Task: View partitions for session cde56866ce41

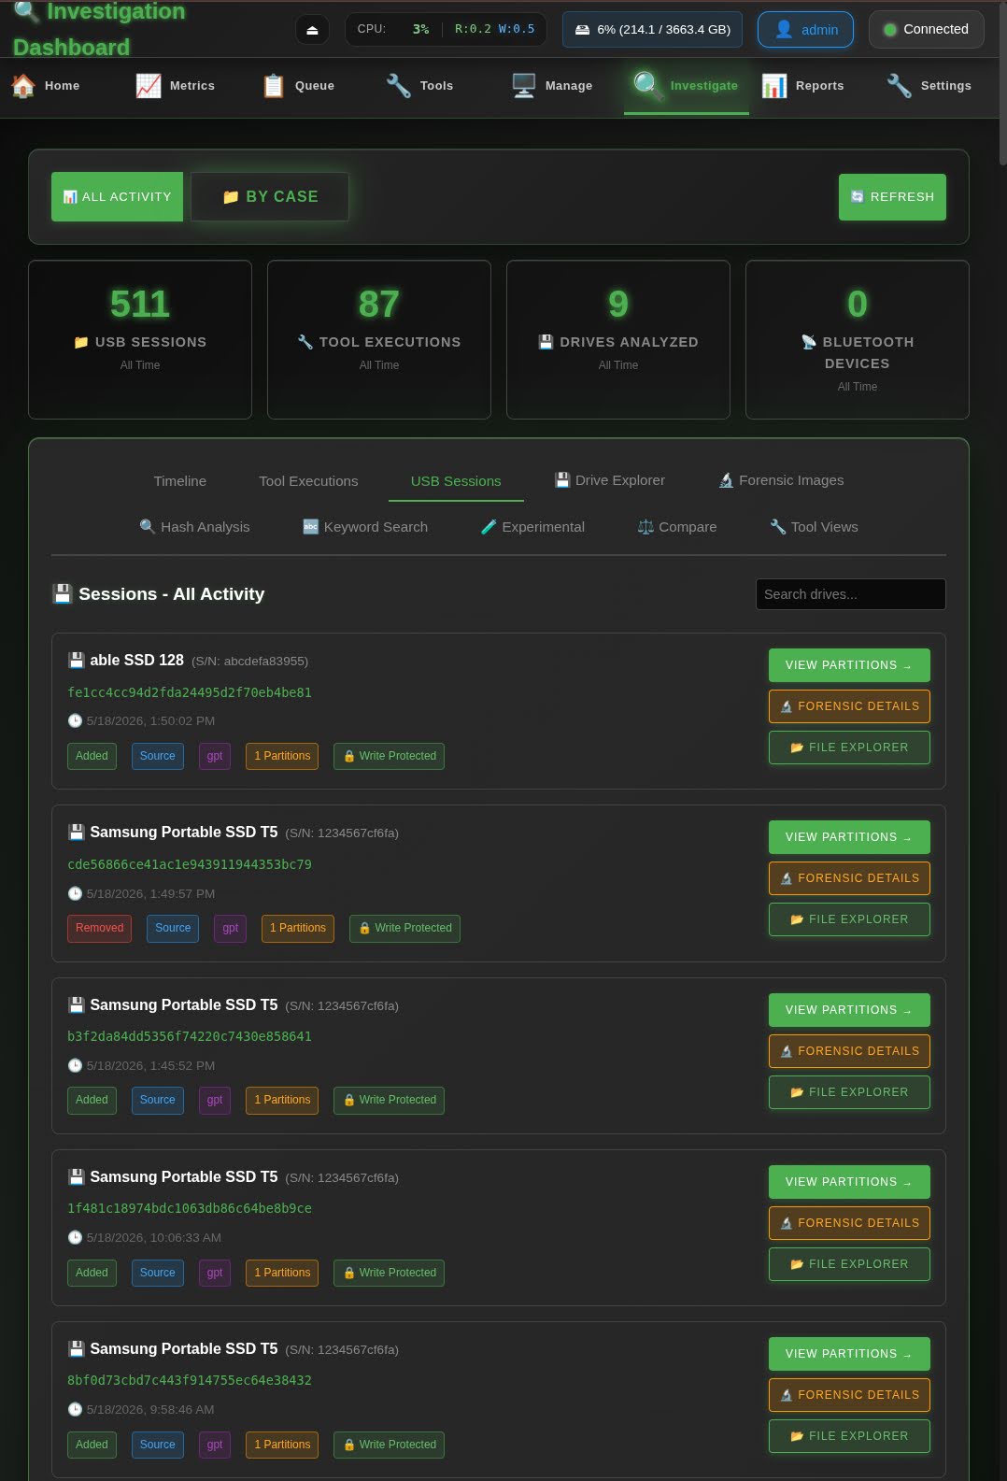Action: pos(849,837)
